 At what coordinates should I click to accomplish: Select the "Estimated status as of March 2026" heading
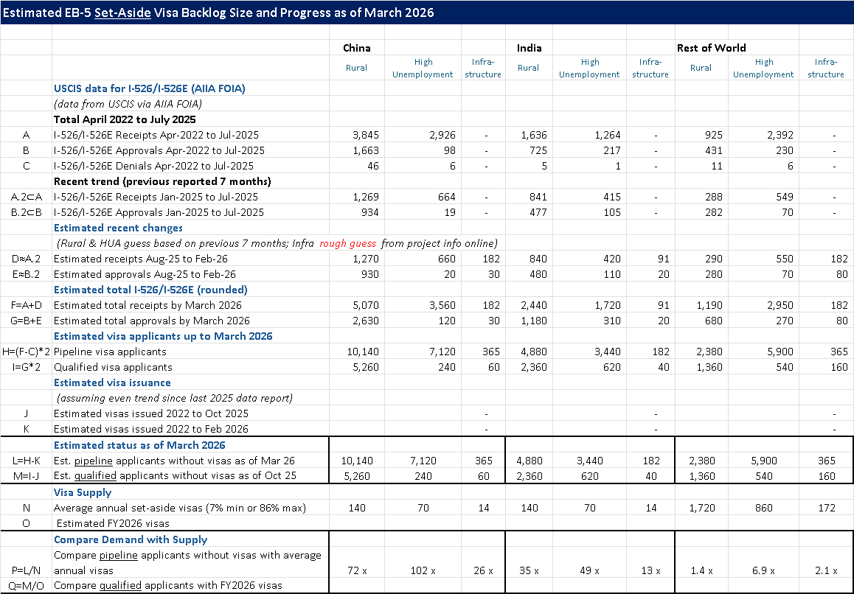pos(139,445)
